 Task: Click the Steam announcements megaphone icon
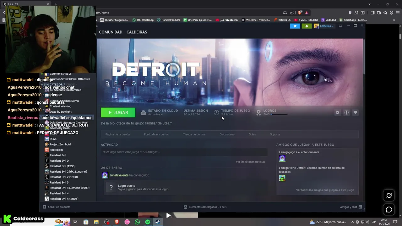(x=295, y=26)
